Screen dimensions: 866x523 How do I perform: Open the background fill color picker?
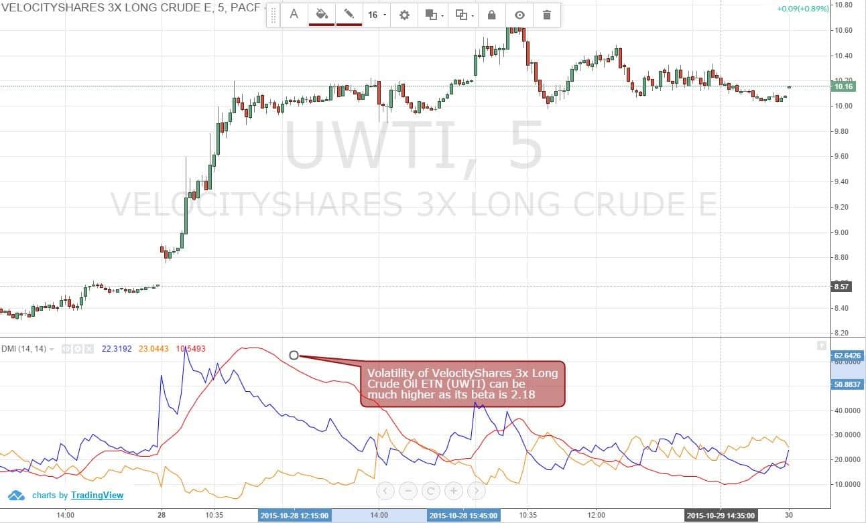pyautogui.click(x=321, y=14)
